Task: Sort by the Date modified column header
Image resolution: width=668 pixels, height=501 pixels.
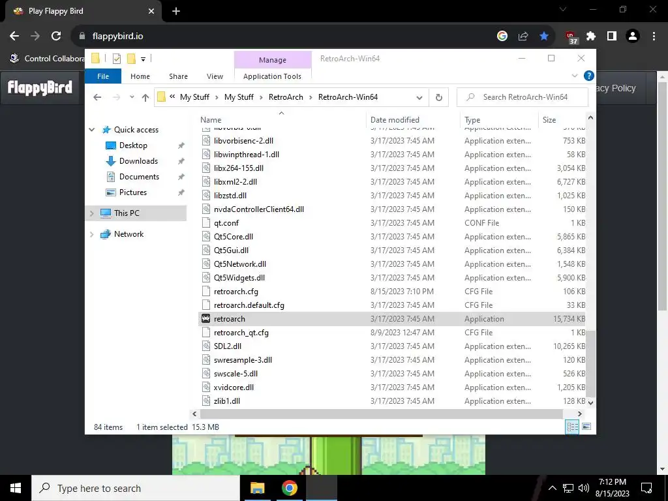Action: click(x=413, y=120)
